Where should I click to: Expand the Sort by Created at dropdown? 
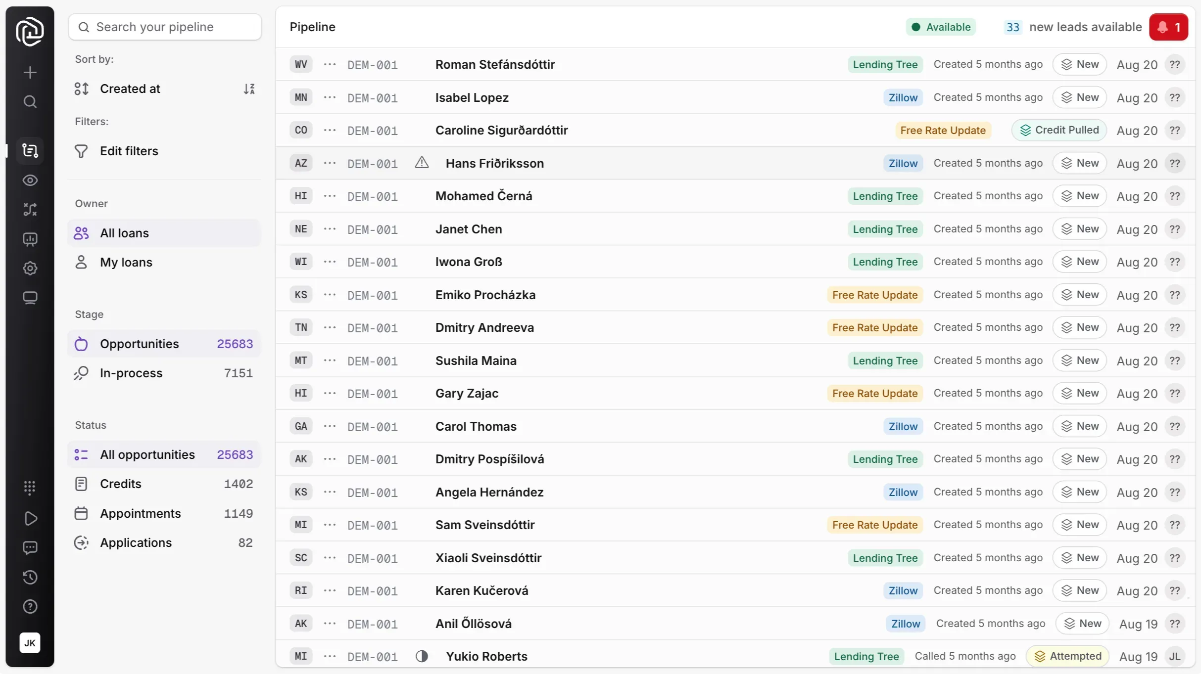pos(130,89)
